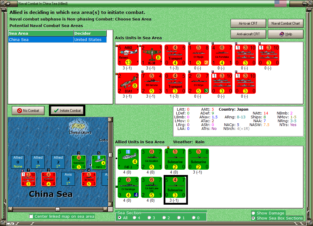Select the top-row Axis Transport unit
The height and width of the screenshot is (226, 313).
pos(175,55)
